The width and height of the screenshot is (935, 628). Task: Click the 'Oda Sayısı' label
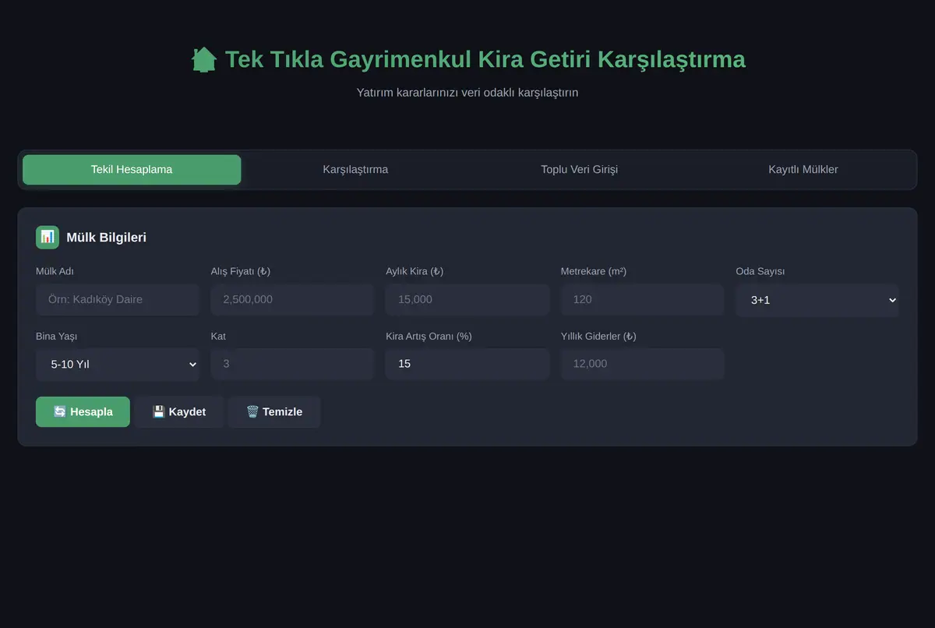click(x=760, y=271)
